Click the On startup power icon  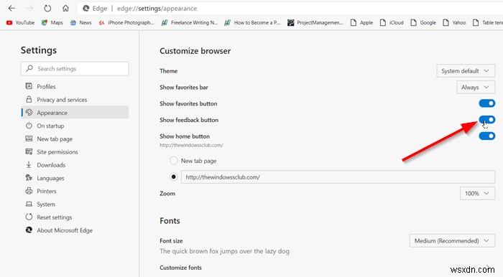(x=29, y=126)
